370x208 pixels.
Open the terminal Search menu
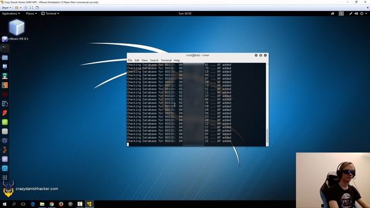pos(154,60)
